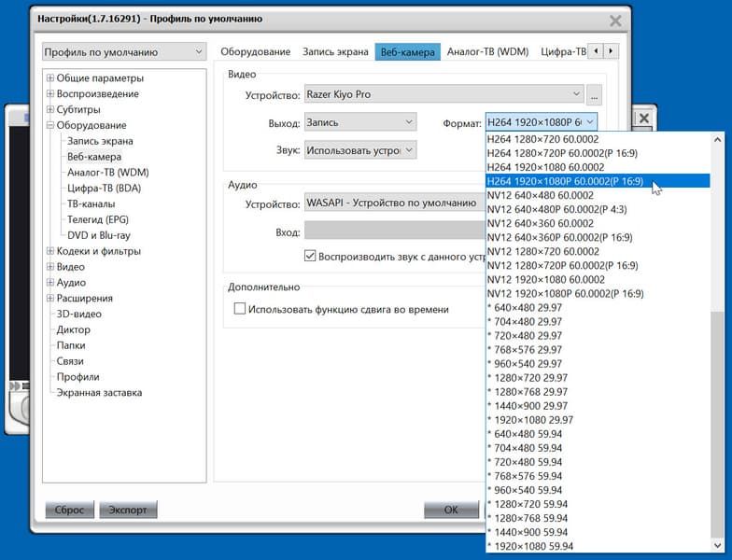The height and width of the screenshot is (560, 732).
Task: Open device properties ellipsis button
Action: [x=594, y=95]
